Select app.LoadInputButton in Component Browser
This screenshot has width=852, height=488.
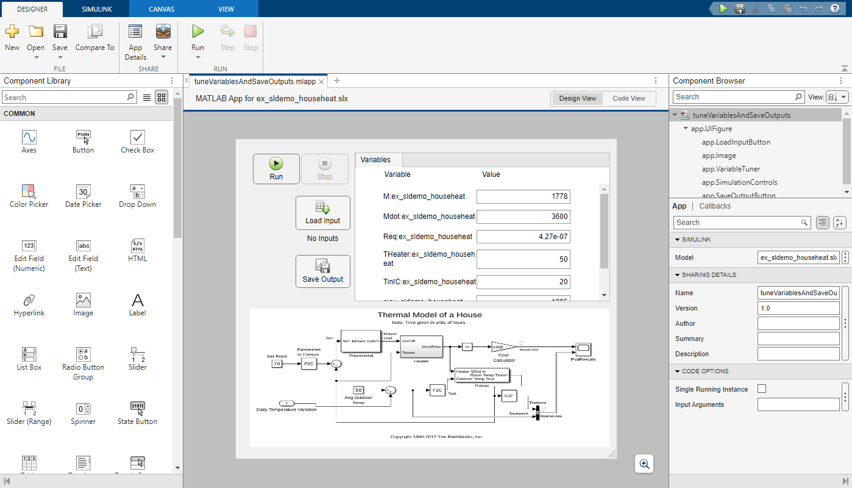point(736,142)
